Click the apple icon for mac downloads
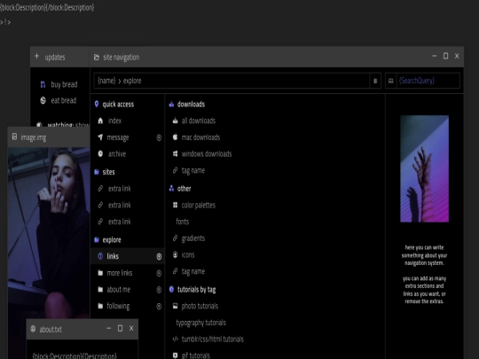The image size is (479, 359). tap(175, 137)
